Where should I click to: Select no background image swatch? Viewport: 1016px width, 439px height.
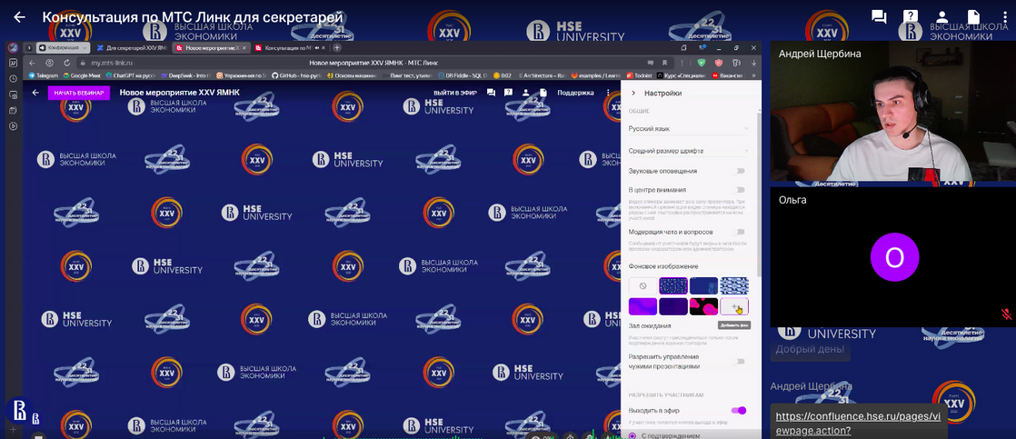coord(642,286)
